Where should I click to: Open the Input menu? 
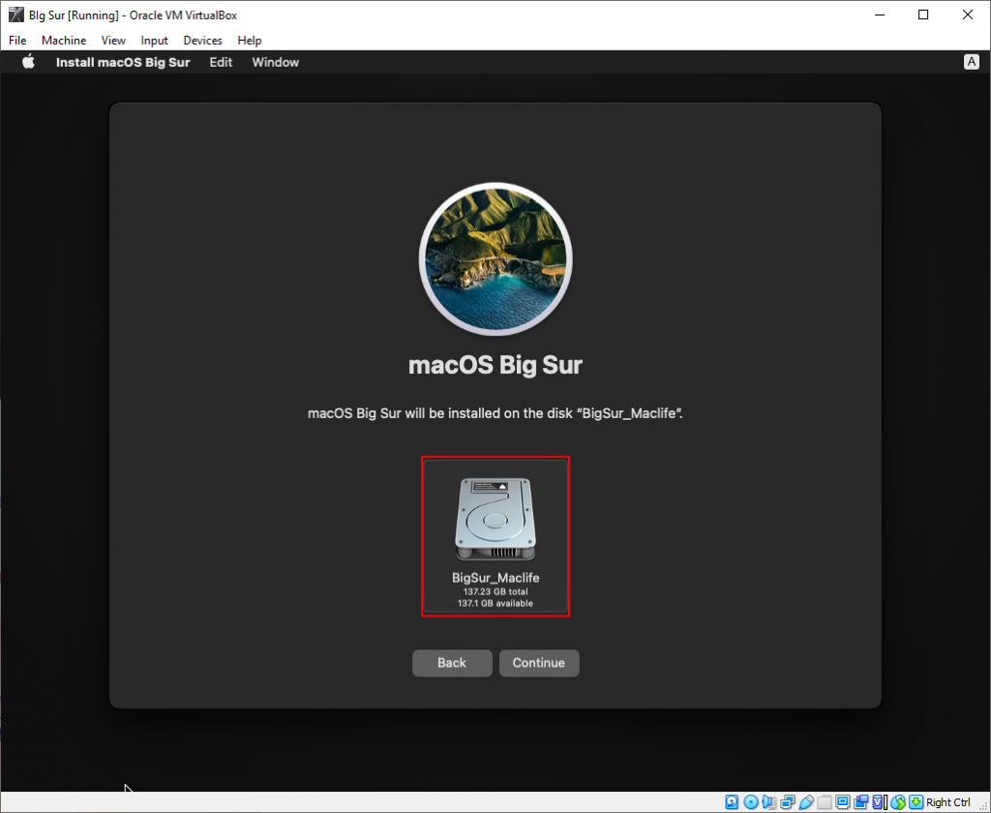click(154, 40)
